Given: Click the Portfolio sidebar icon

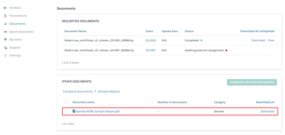Looking at the screenshot, I should click(5, 8).
